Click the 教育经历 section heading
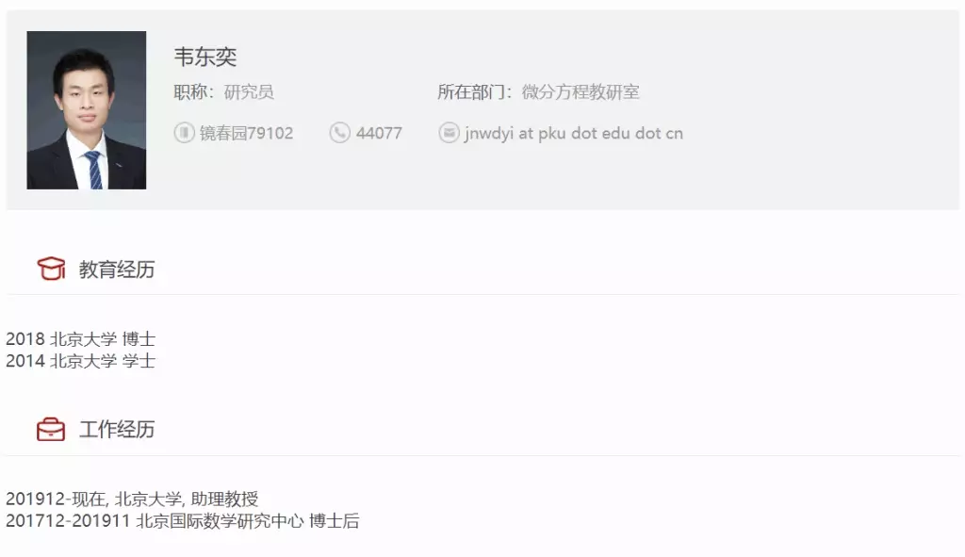This screenshot has height=557, width=965. [x=117, y=269]
